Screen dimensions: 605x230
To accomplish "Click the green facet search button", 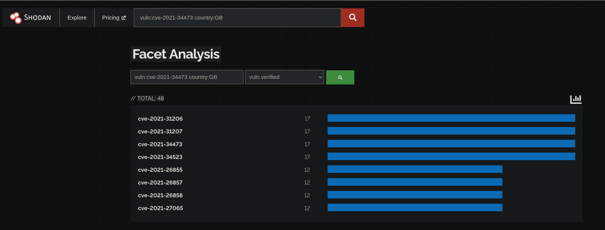I will (340, 77).
